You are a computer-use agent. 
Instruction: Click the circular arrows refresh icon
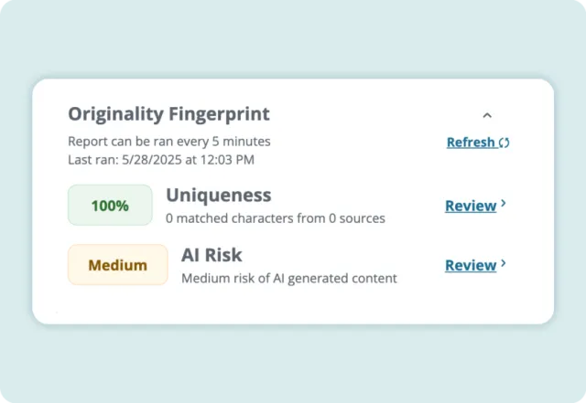click(505, 143)
